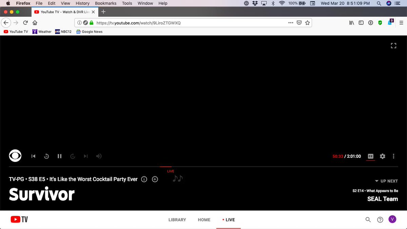Open green shield extension

coord(380,23)
